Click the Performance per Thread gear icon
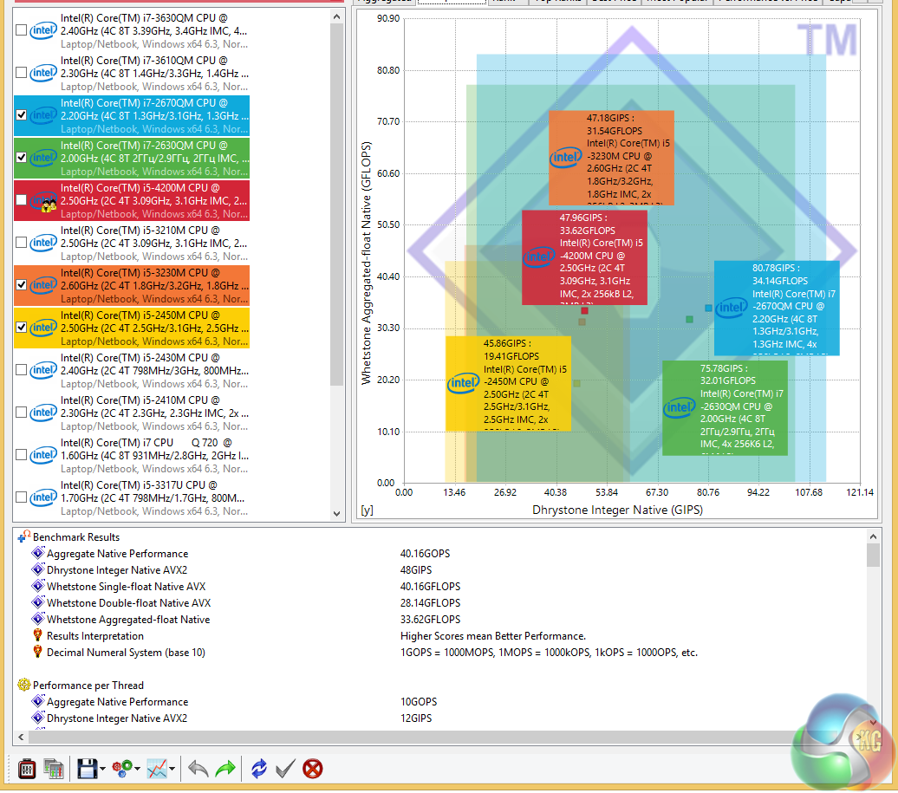898x793 pixels. pos(24,685)
